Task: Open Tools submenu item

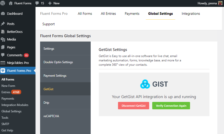Action: coord(5,118)
